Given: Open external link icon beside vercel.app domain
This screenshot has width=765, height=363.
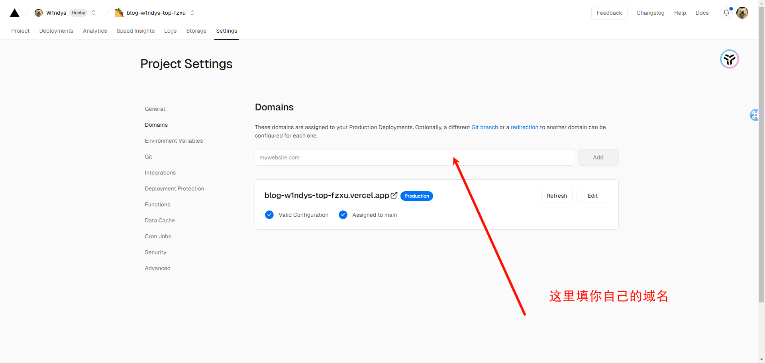Looking at the screenshot, I should (x=394, y=195).
